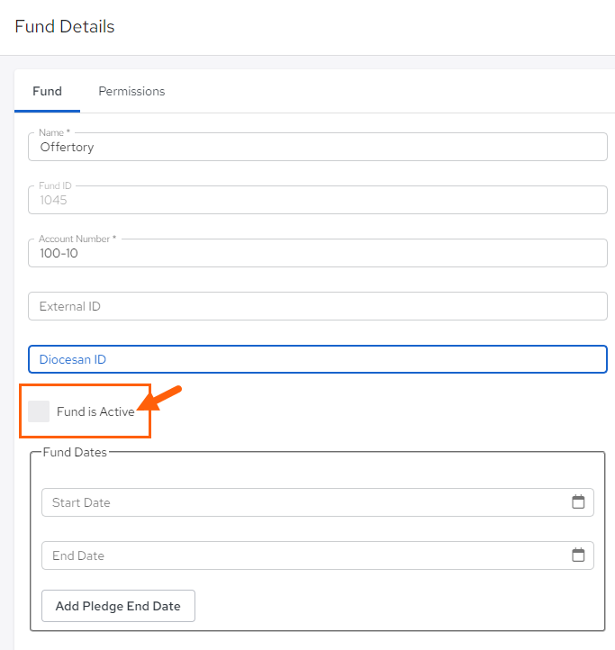This screenshot has width=615, height=650.
Task: Focus the Name field containing Offertory
Action: (318, 147)
